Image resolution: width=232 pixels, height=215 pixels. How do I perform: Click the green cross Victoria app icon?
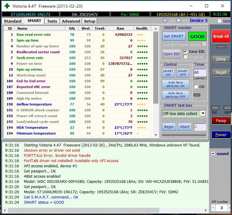7,6
